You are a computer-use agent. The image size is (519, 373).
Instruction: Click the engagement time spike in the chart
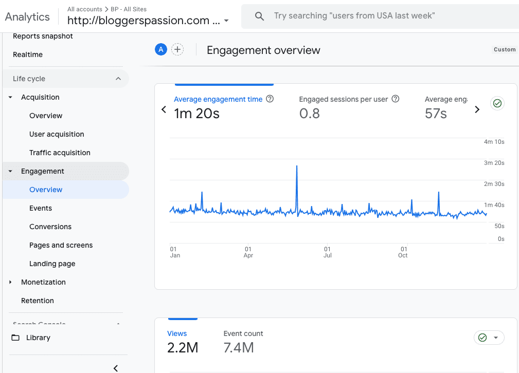point(297,167)
